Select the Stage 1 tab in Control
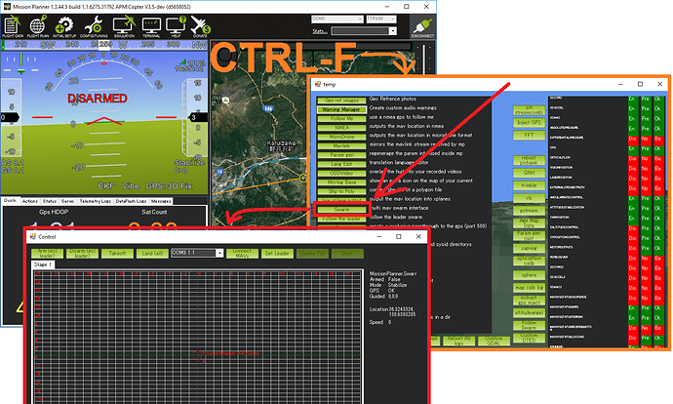The height and width of the screenshot is (404, 673). (43, 264)
